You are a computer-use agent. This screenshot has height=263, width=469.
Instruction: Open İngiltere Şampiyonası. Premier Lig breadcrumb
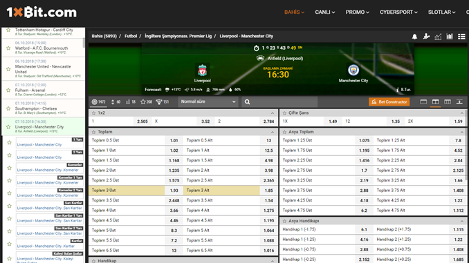178,36
